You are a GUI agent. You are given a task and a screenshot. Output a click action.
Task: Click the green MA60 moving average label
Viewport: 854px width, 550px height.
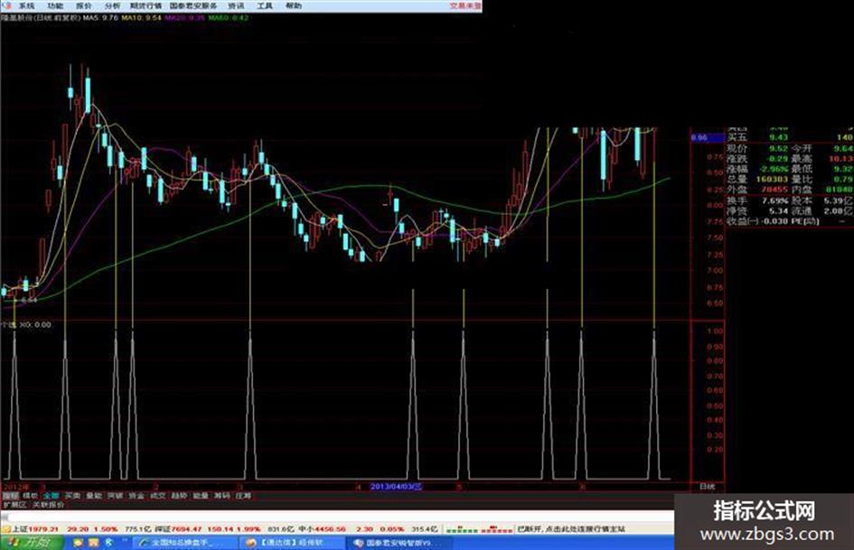coord(229,17)
